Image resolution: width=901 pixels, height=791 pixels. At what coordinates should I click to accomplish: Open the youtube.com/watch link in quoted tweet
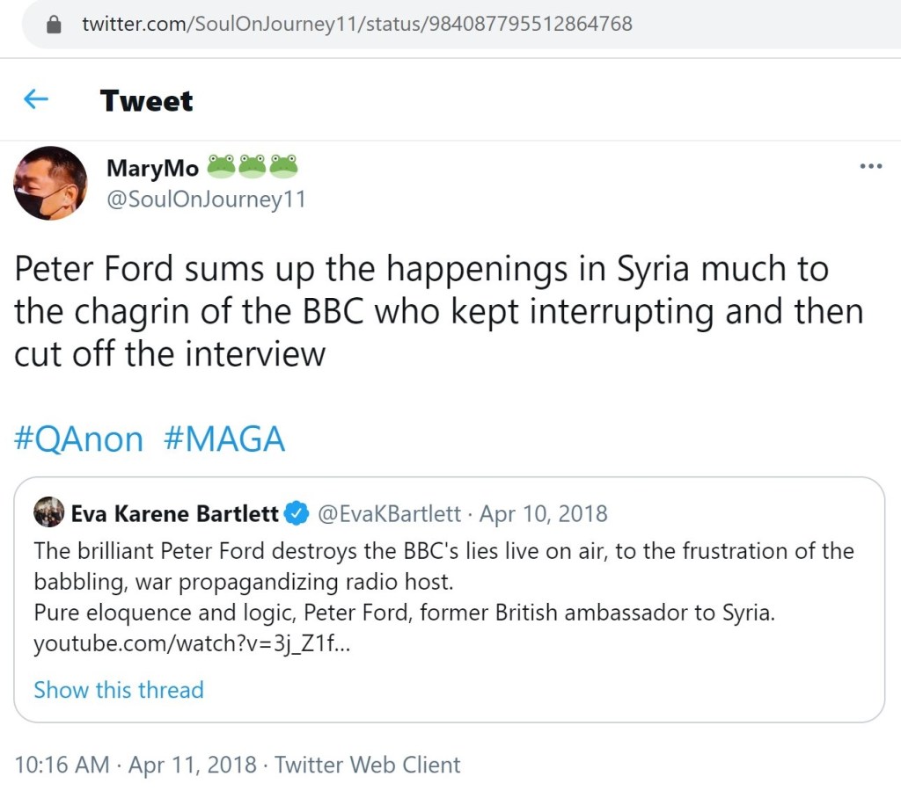[x=194, y=644]
